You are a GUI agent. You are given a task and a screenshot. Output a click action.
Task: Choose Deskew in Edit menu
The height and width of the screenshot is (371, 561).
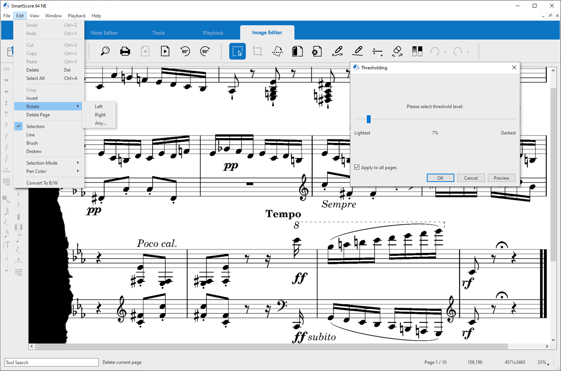[49, 151]
